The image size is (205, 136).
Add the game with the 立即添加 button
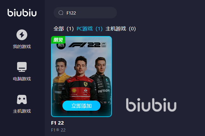click(x=81, y=106)
